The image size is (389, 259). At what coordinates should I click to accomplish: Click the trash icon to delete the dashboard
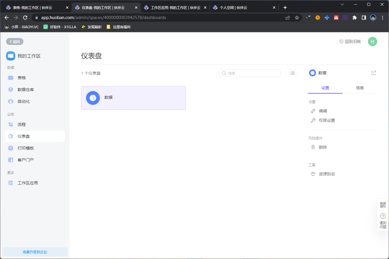click(313, 147)
